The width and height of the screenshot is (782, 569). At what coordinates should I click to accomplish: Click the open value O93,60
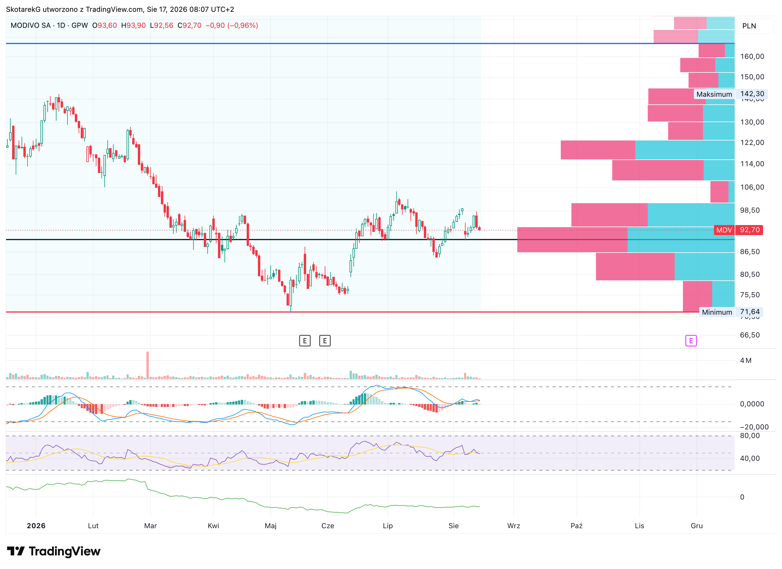click(x=104, y=25)
